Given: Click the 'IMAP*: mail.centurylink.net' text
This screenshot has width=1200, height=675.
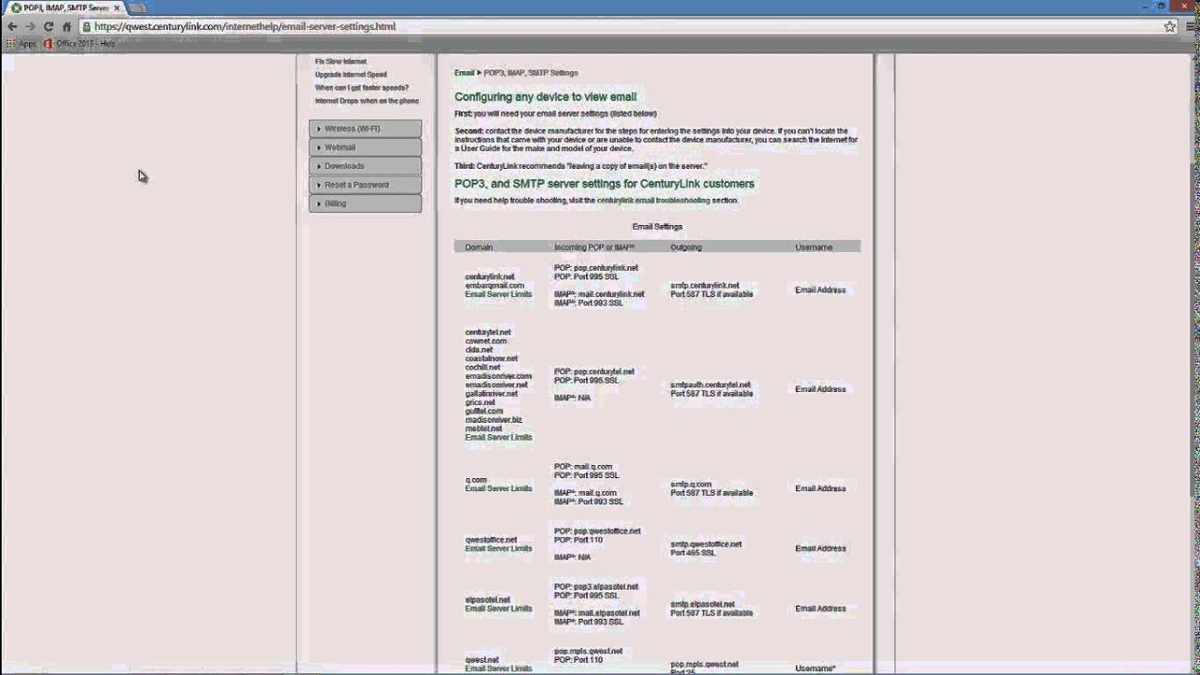Looking at the screenshot, I should pos(599,294).
